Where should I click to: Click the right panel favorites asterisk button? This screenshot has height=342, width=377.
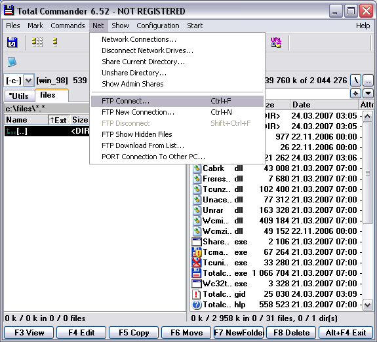tap(355, 93)
